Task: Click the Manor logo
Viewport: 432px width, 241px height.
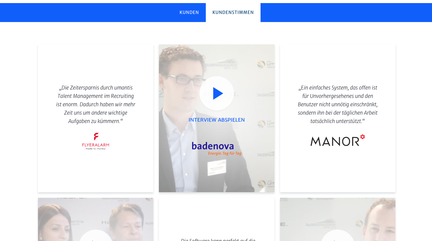Action: click(338, 140)
